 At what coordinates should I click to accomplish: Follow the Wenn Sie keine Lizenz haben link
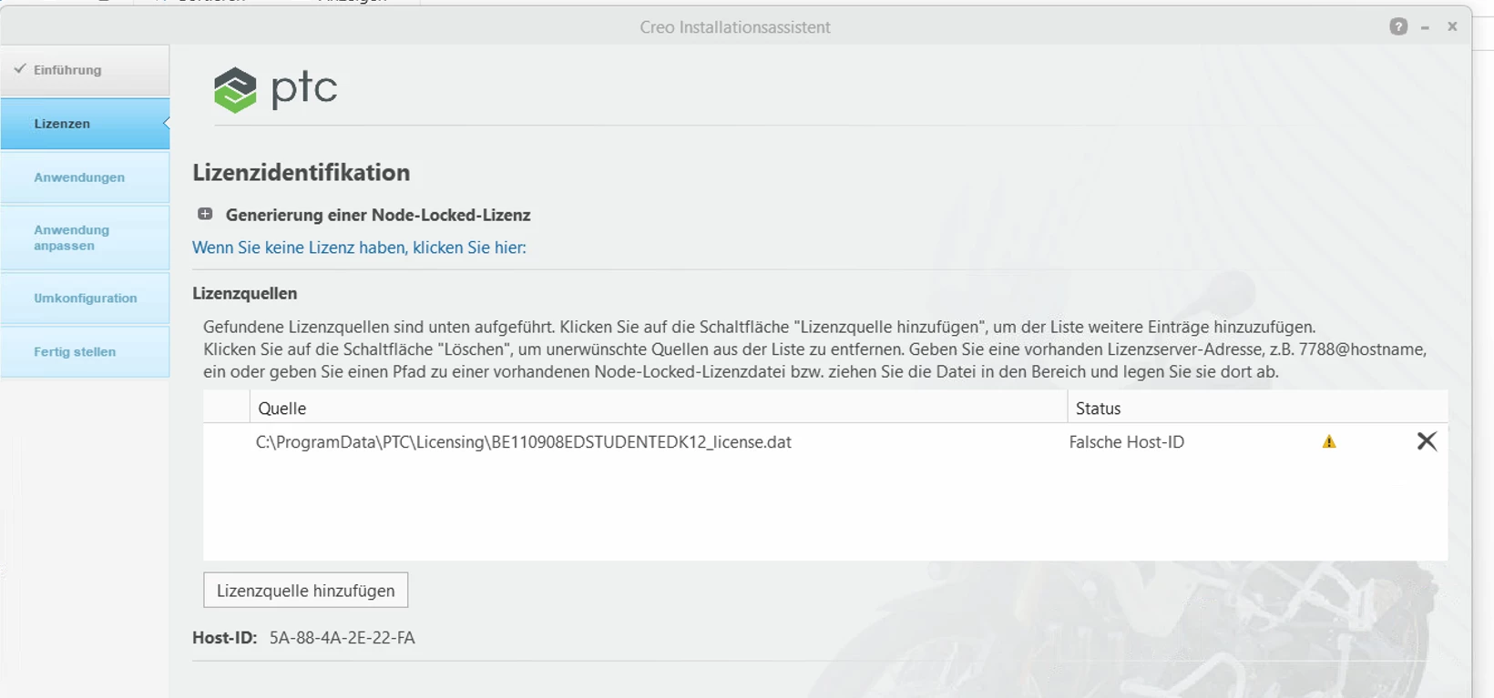(359, 248)
